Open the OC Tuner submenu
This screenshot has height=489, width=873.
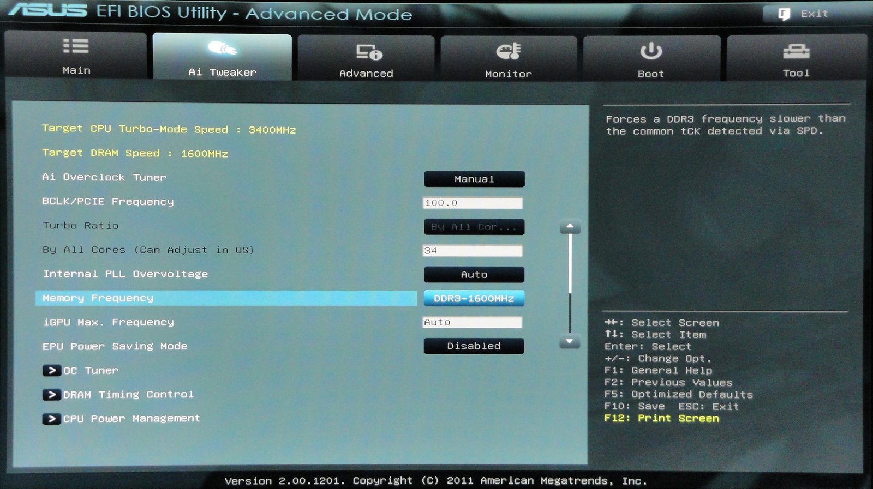tap(91, 371)
